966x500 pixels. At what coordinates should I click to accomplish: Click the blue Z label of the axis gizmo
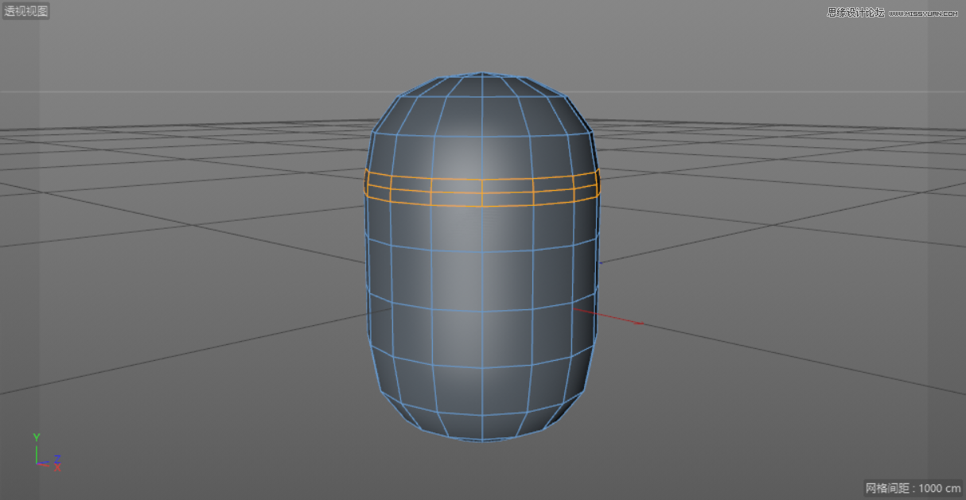point(56,459)
